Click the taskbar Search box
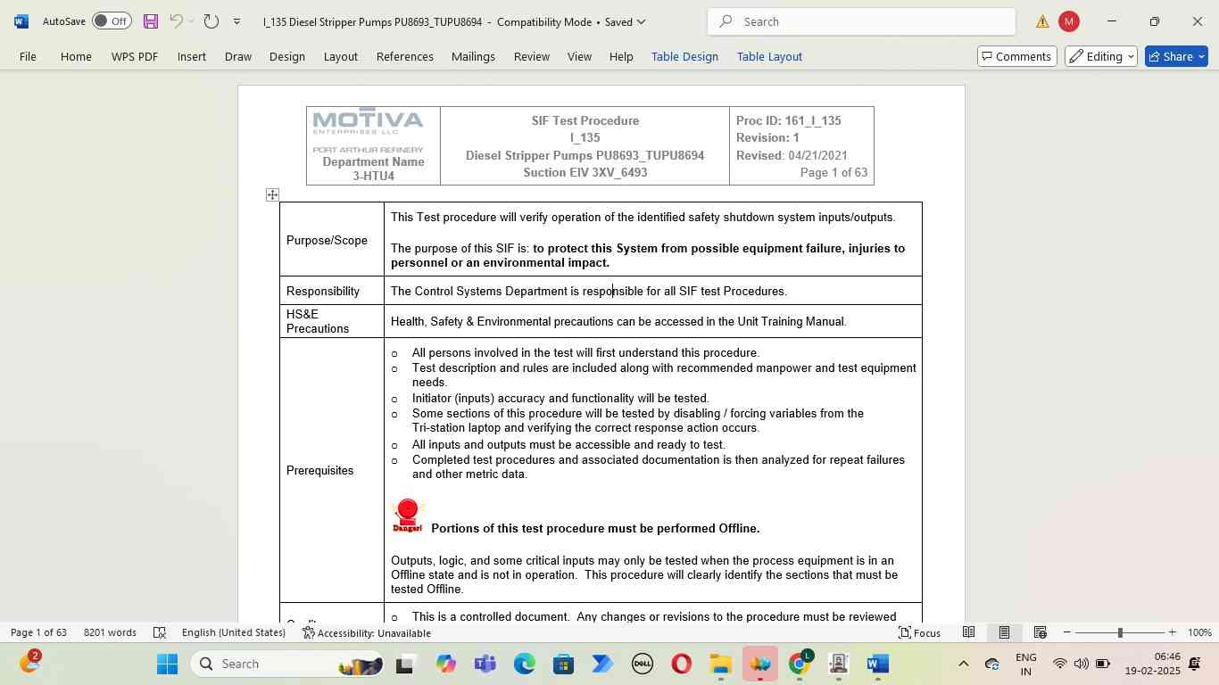1219x685 pixels. point(286,664)
